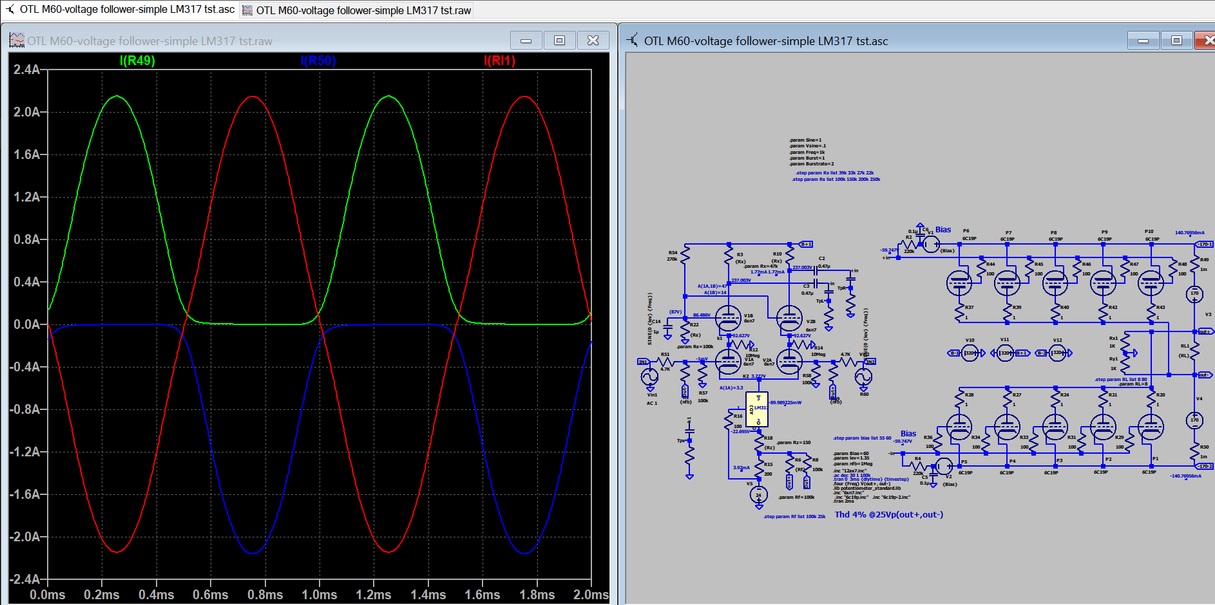1215x605 pixels.
Task: Click the waveform window title icon
Action: coord(17,41)
